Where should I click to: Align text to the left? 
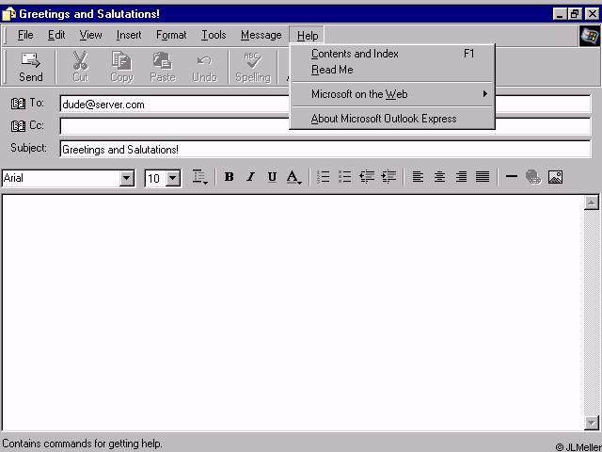pyautogui.click(x=418, y=177)
